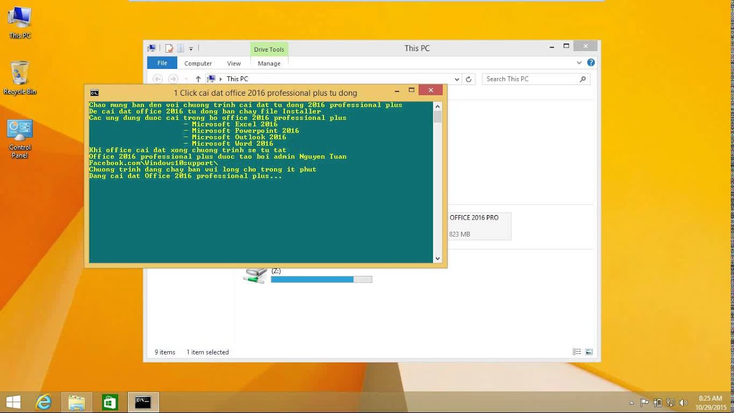The image size is (734, 413).
Task: Click the (Z:) drive usage bar
Action: 321,279
